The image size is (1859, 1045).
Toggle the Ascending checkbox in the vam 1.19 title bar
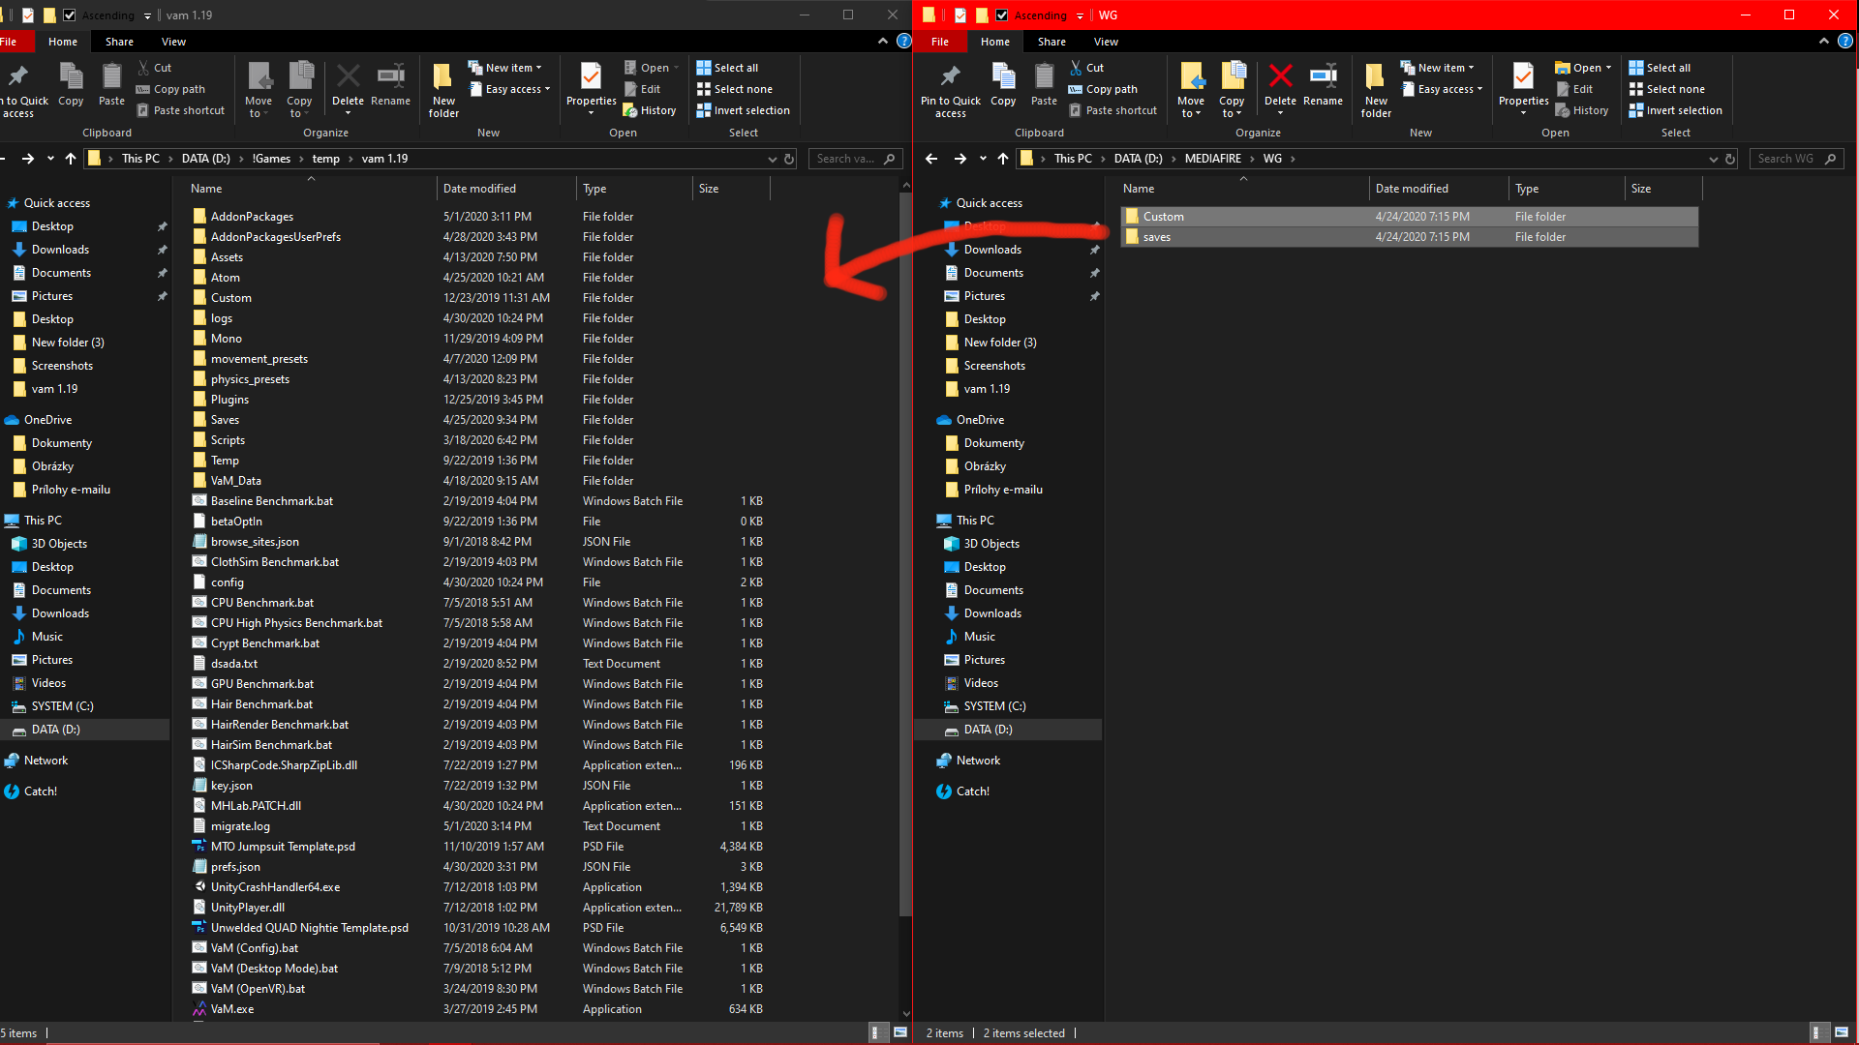[70, 15]
